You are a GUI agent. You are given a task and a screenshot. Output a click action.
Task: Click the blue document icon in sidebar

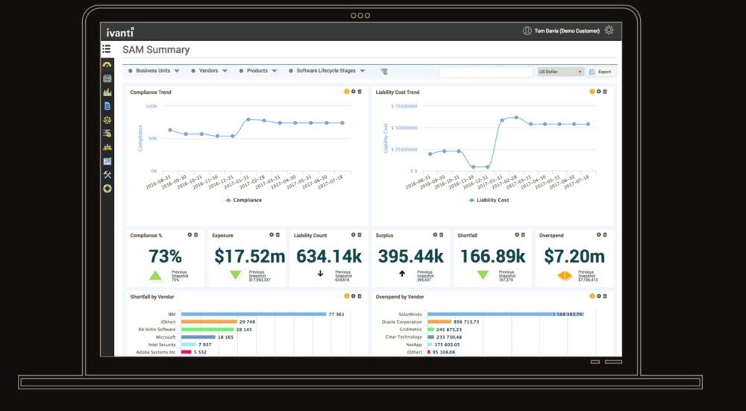point(107,106)
